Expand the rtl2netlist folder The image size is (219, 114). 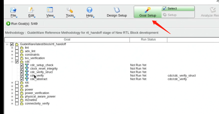[12, 100]
